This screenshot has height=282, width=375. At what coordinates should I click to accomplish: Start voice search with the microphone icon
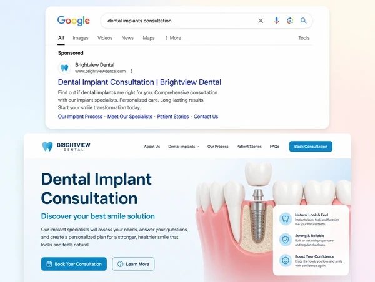pos(276,21)
